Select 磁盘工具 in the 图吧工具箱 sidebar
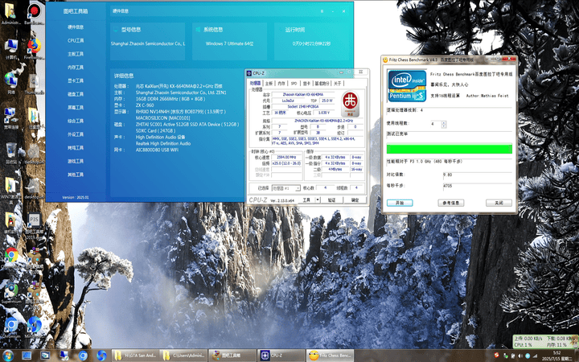This screenshot has height=362, width=579. point(76,94)
